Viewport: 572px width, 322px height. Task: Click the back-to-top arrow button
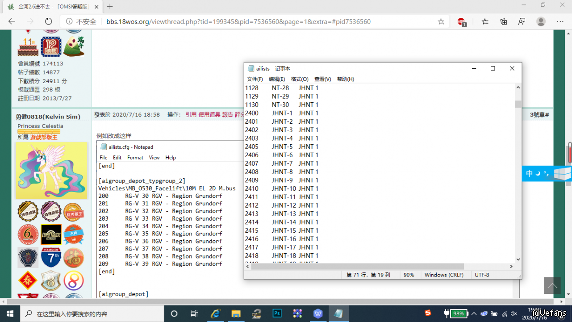click(552, 286)
